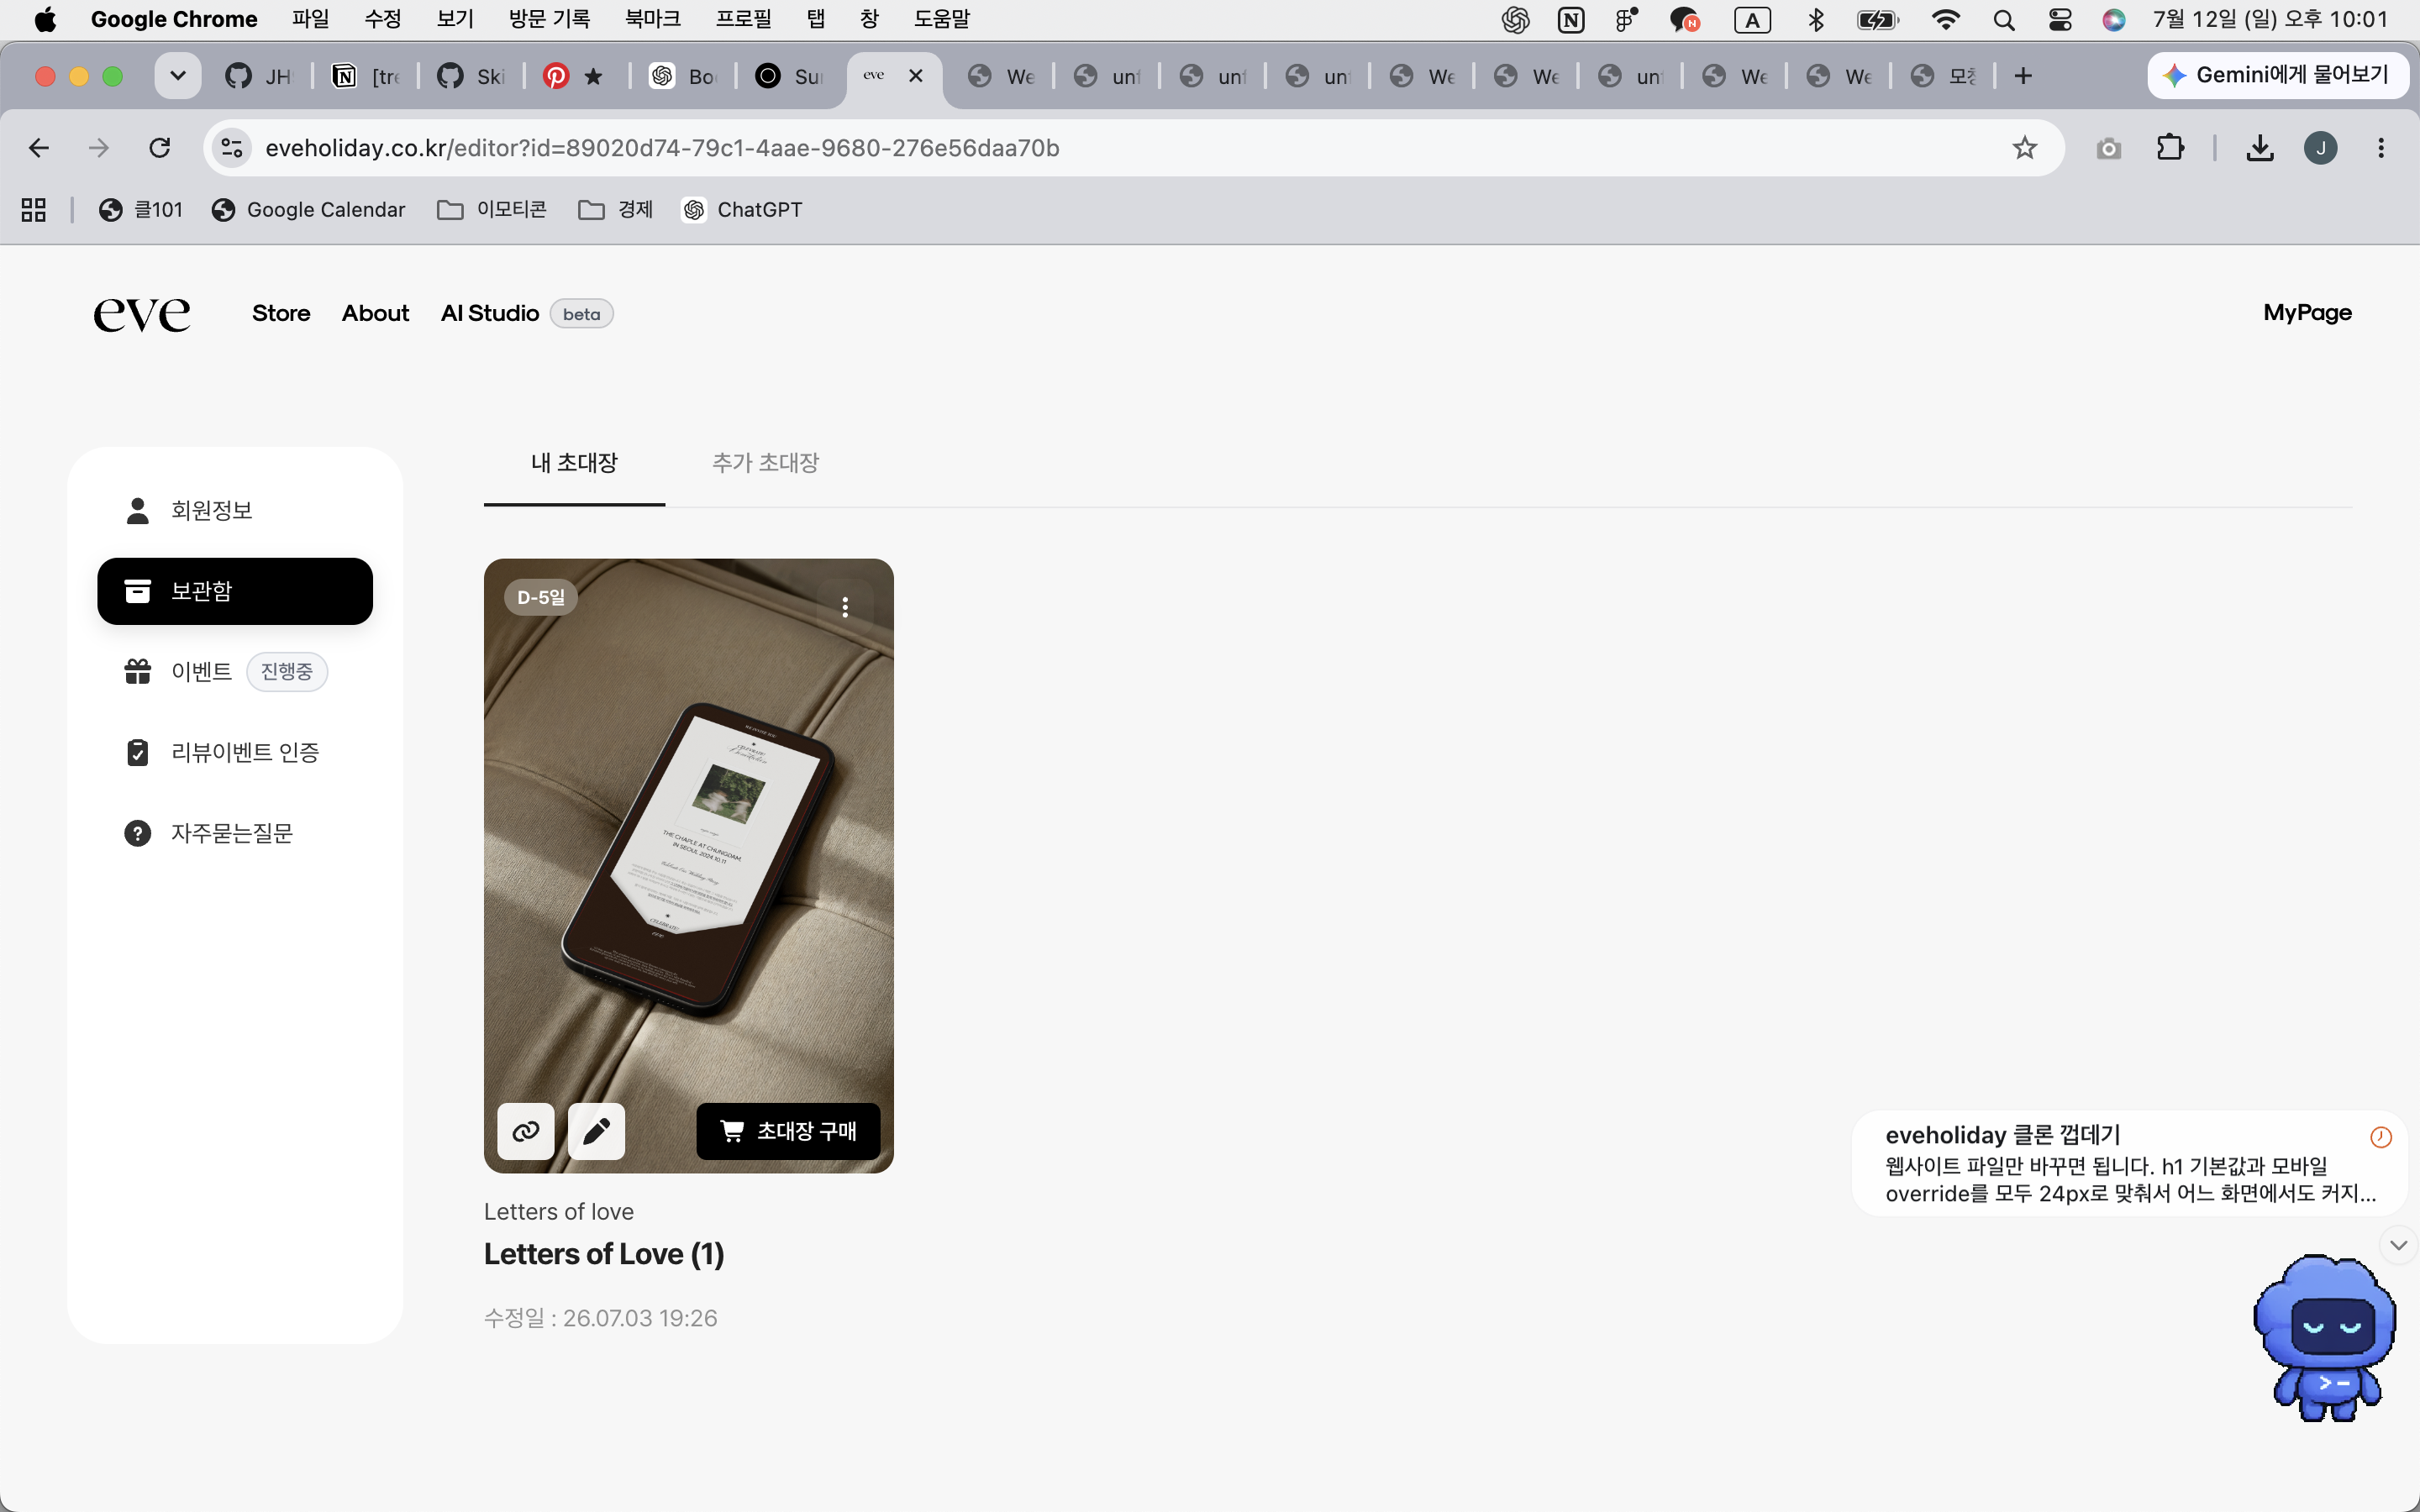Click the blue robot assistant character
The width and height of the screenshot is (2420, 1512).
pos(2325,1338)
